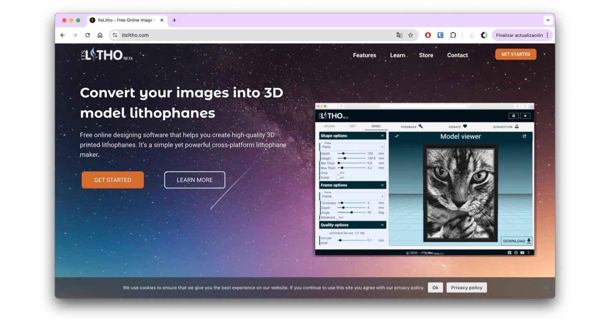The image size is (610, 324).
Task: Click the "Free online designing software" paragraph
Action: coord(183,145)
